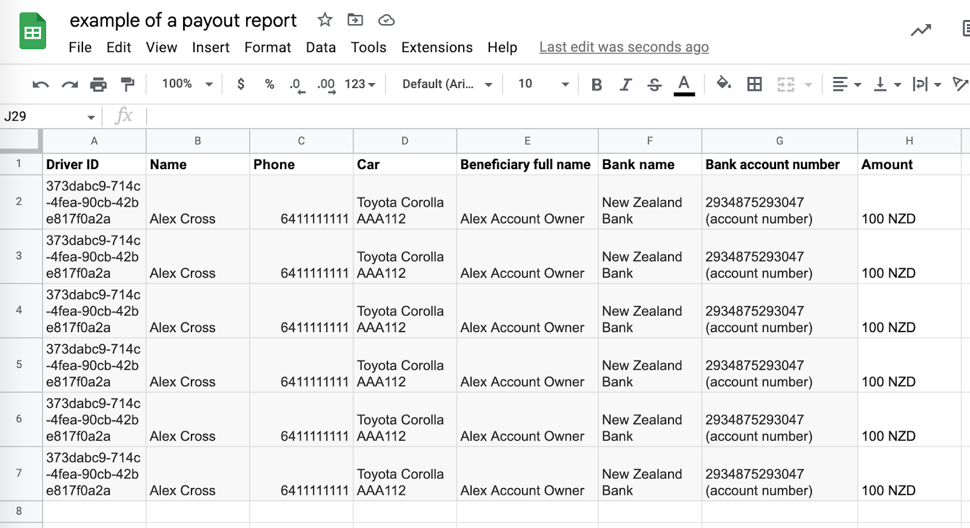Open the cell borders tool
This screenshot has height=528, width=970.
pos(754,84)
